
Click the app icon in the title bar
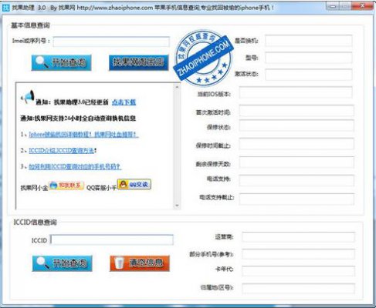[5, 8]
